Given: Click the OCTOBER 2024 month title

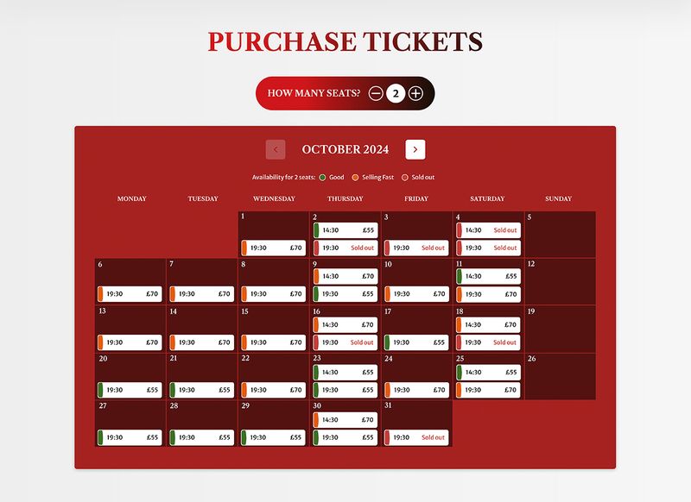Looking at the screenshot, I should click(x=345, y=149).
